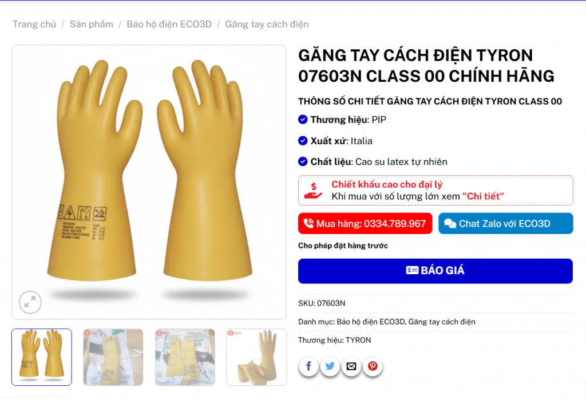Open "Chi tiết" discount details link
586x399 pixels.
[483, 196]
